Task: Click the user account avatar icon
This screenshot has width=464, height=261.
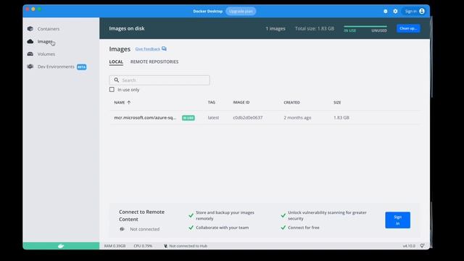Action: point(422,12)
